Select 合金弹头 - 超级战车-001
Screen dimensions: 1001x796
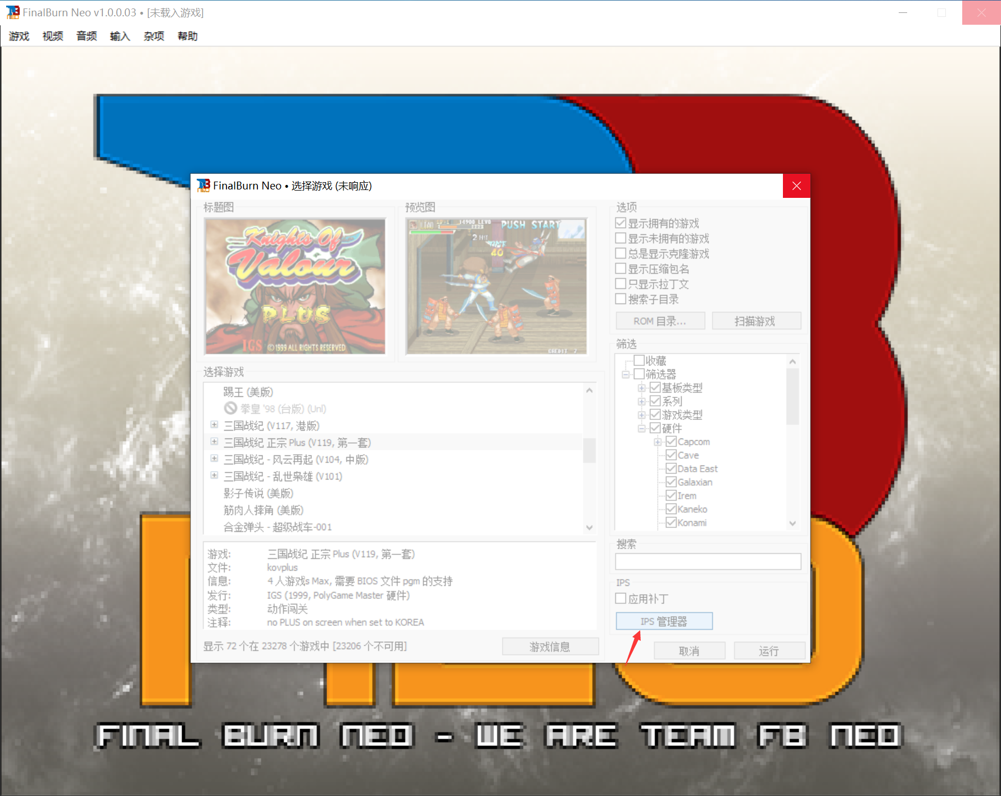(278, 527)
